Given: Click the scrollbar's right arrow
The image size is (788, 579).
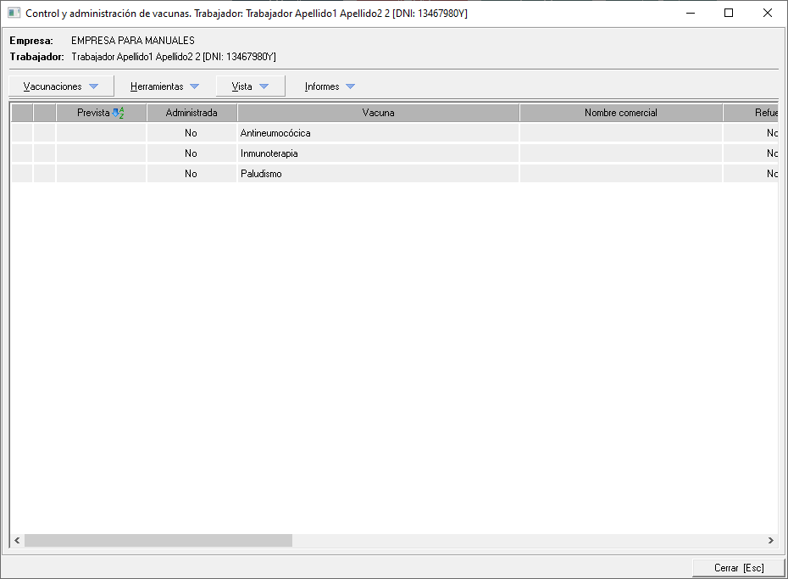Looking at the screenshot, I should [770, 540].
